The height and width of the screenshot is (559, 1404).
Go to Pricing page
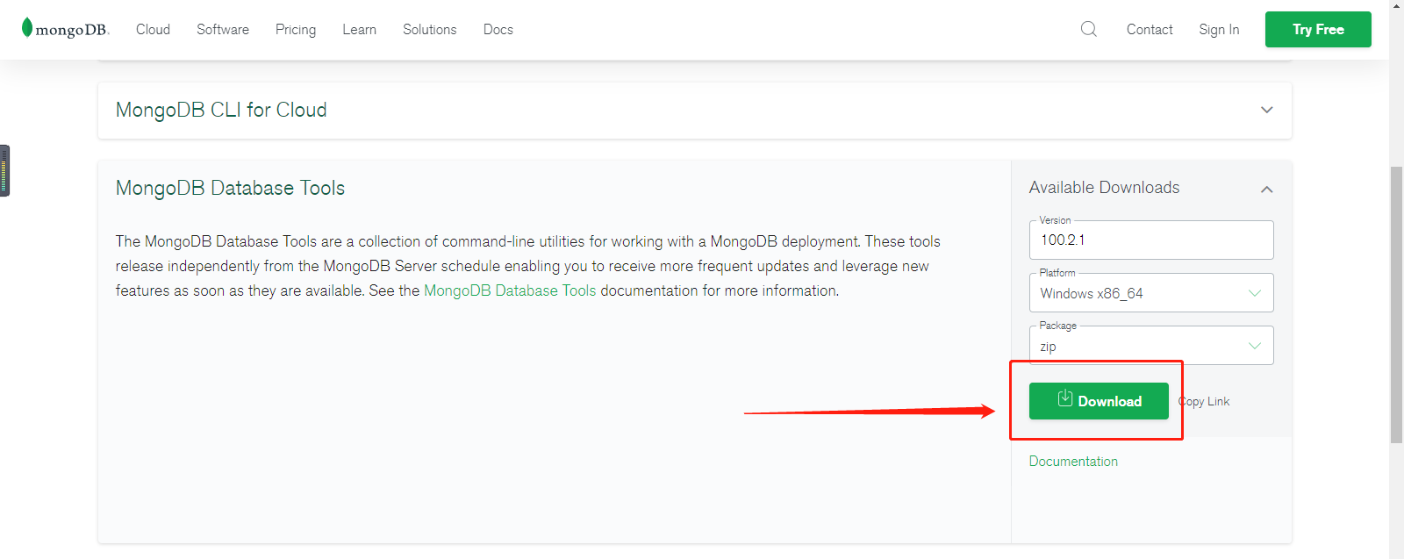[x=296, y=30]
